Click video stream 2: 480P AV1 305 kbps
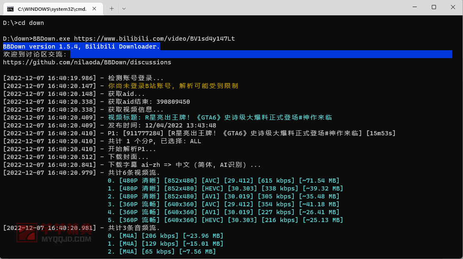Viewport: 463px width, 259px height. [x=223, y=196]
